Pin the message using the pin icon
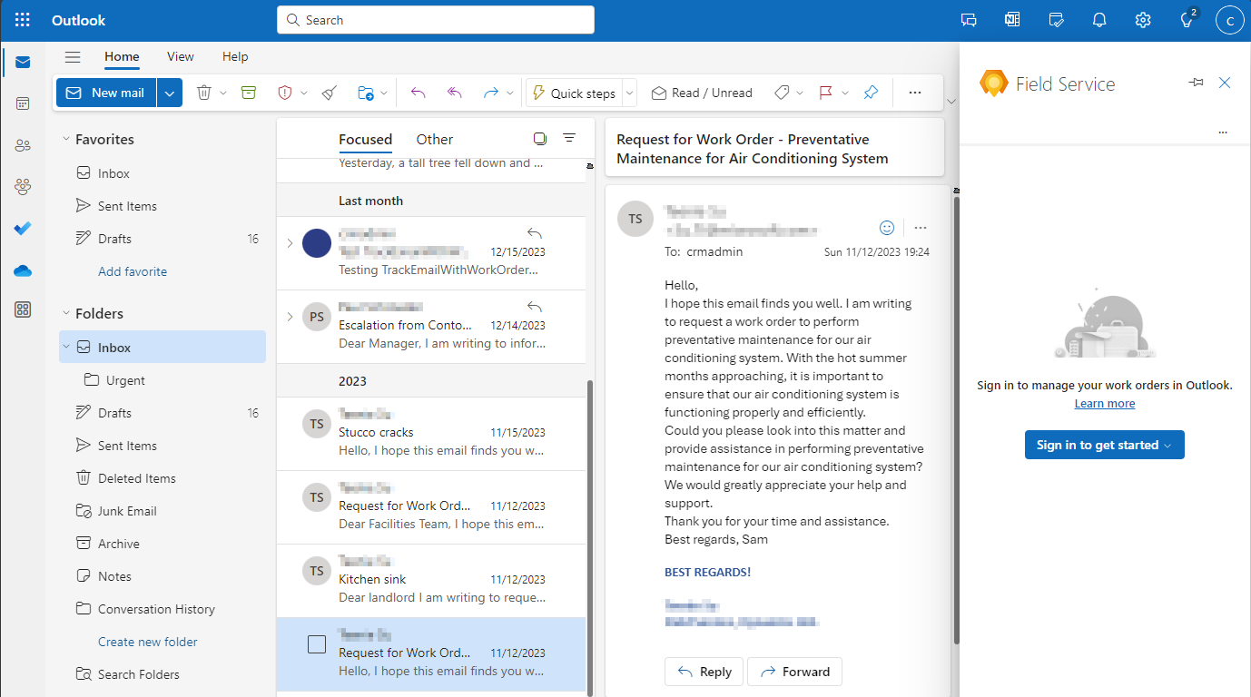This screenshot has width=1251, height=697. pos(871,92)
